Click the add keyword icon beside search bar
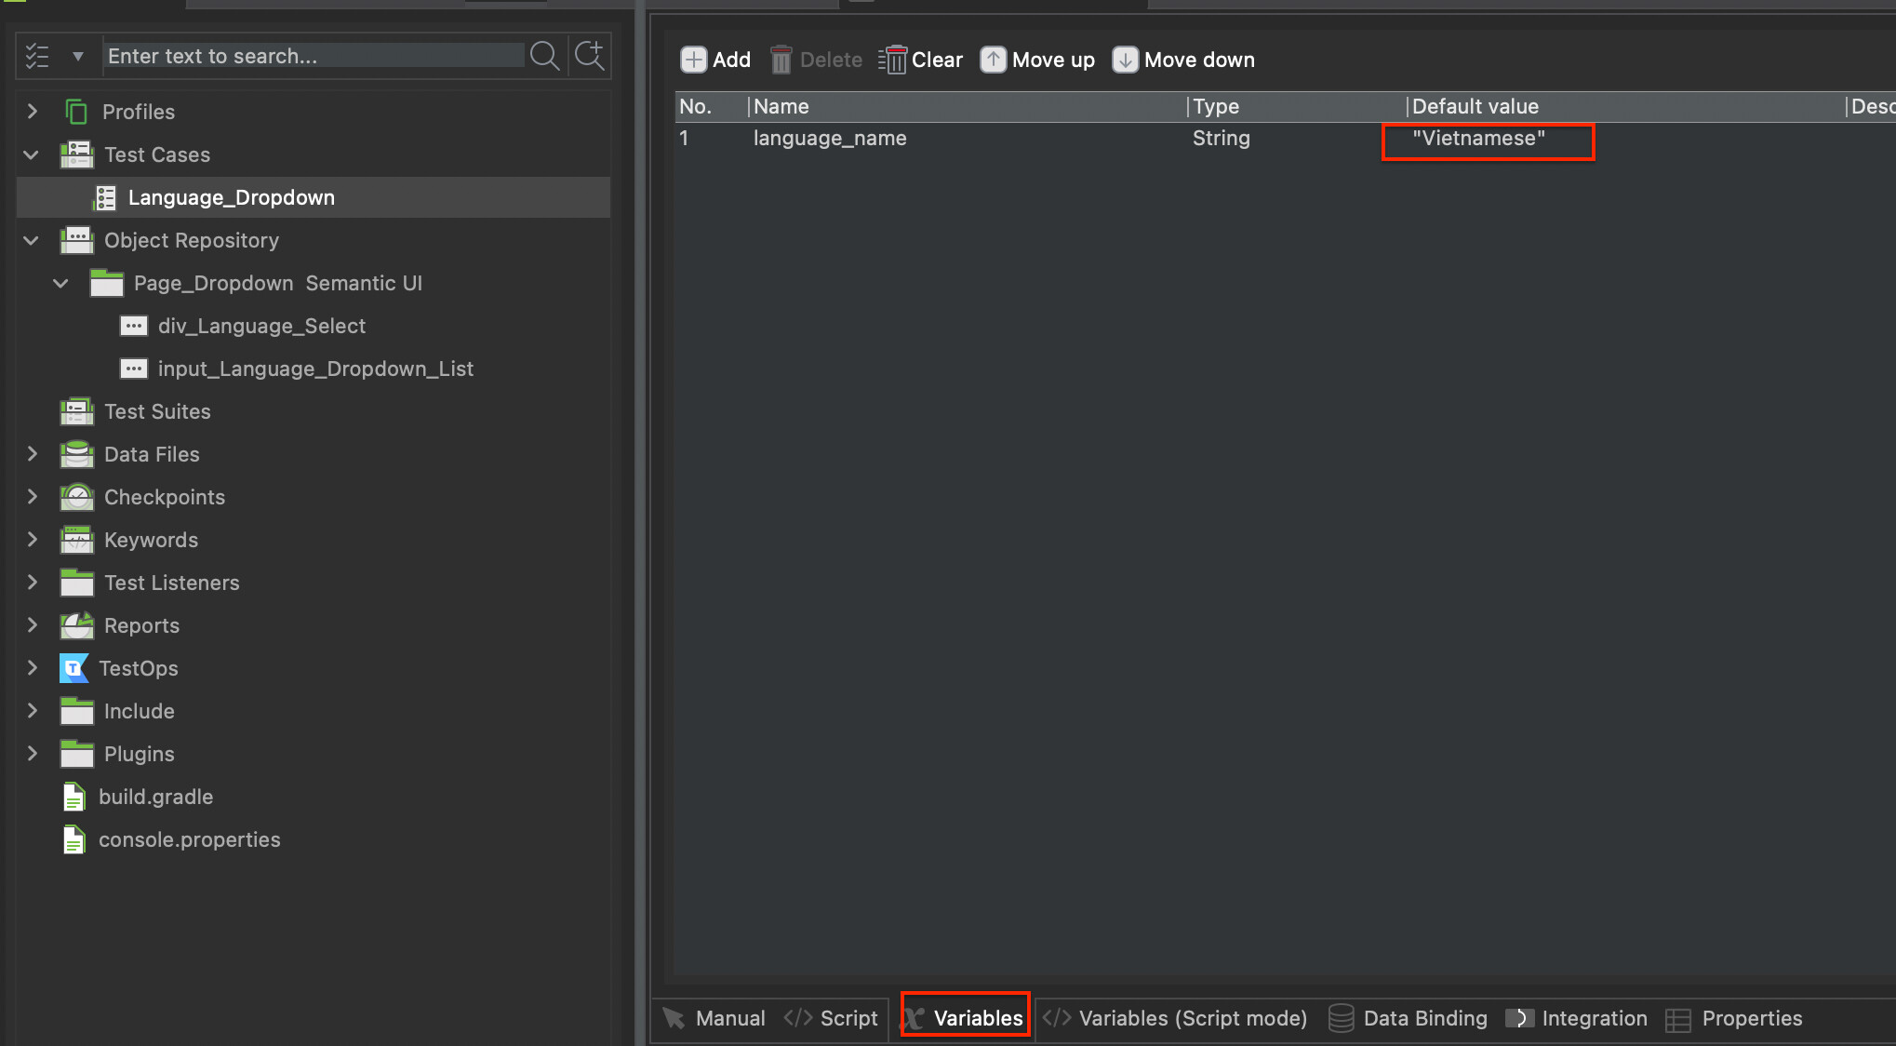Viewport: 1896px width, 1046px height. pyautogui.click(x=590, y=55)
